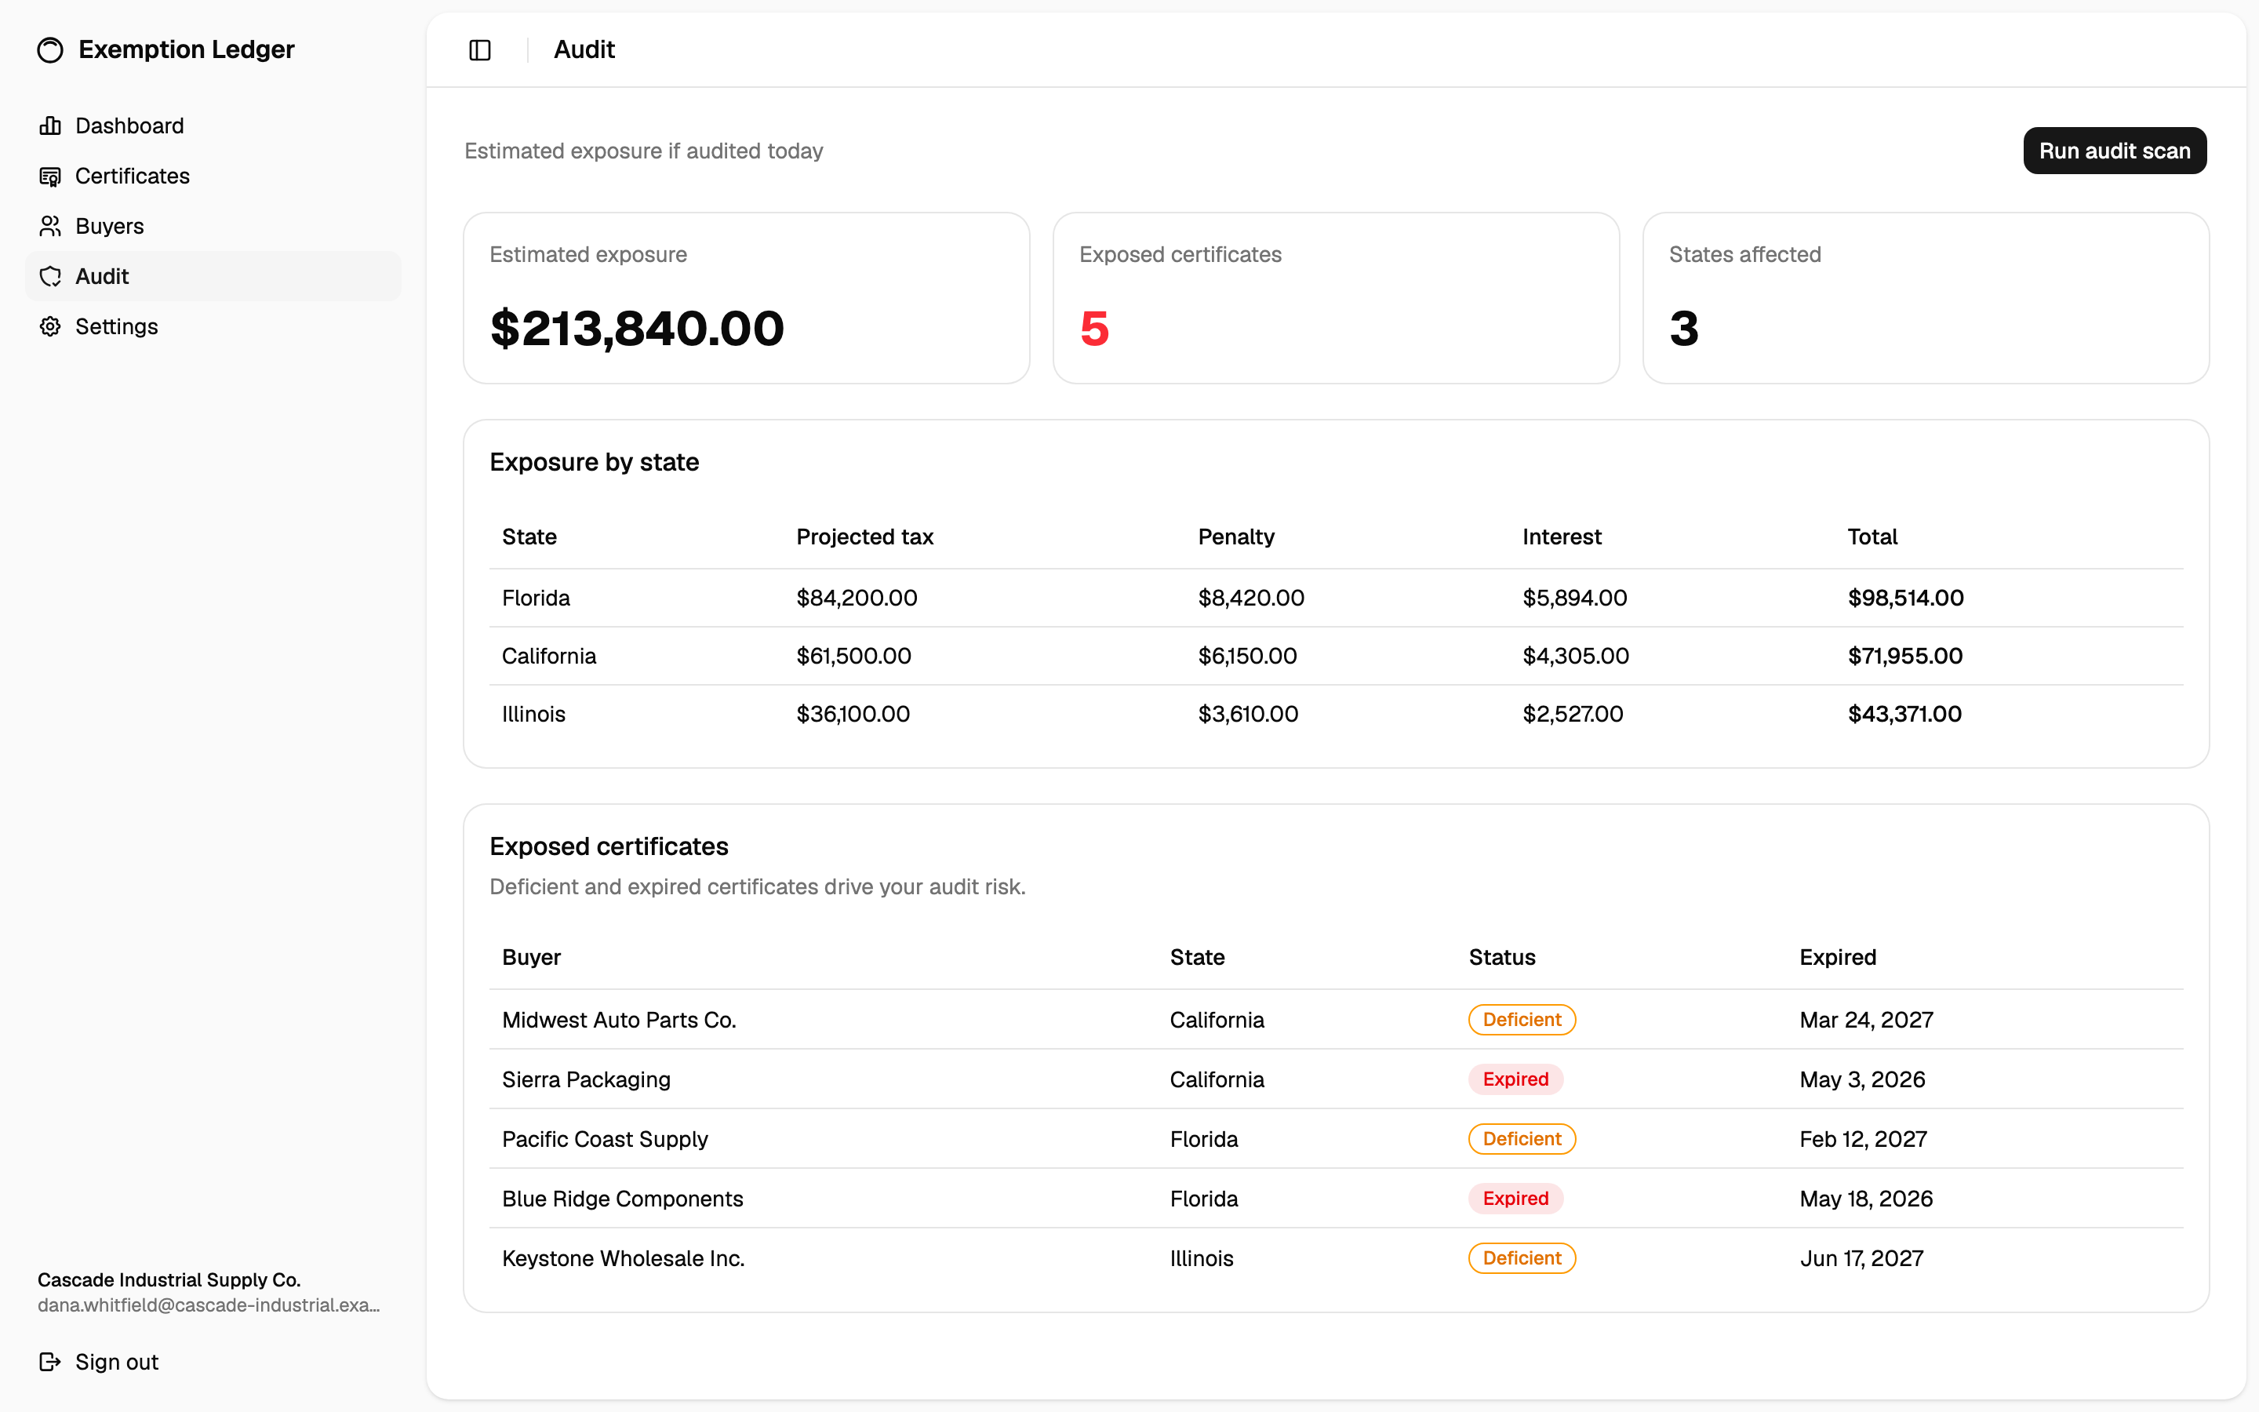
Task: Click the Expired badge for Blue Ridge Components
Action: coord(1515,1198)
